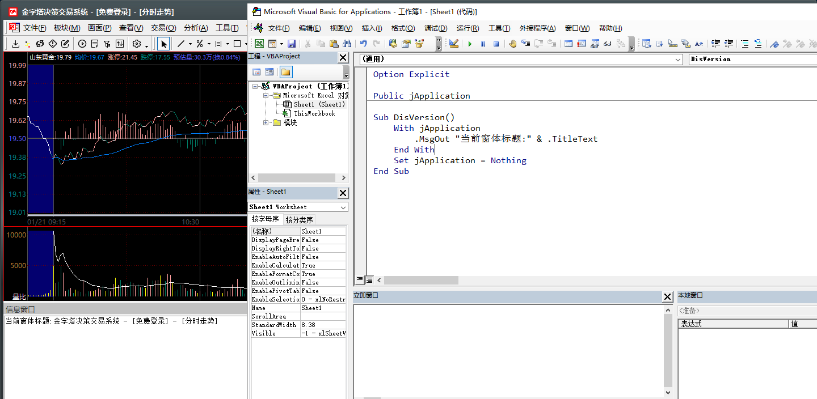Open the Object Browser toolbar icon
817x399 pixels.
click(x=419, y=44)
